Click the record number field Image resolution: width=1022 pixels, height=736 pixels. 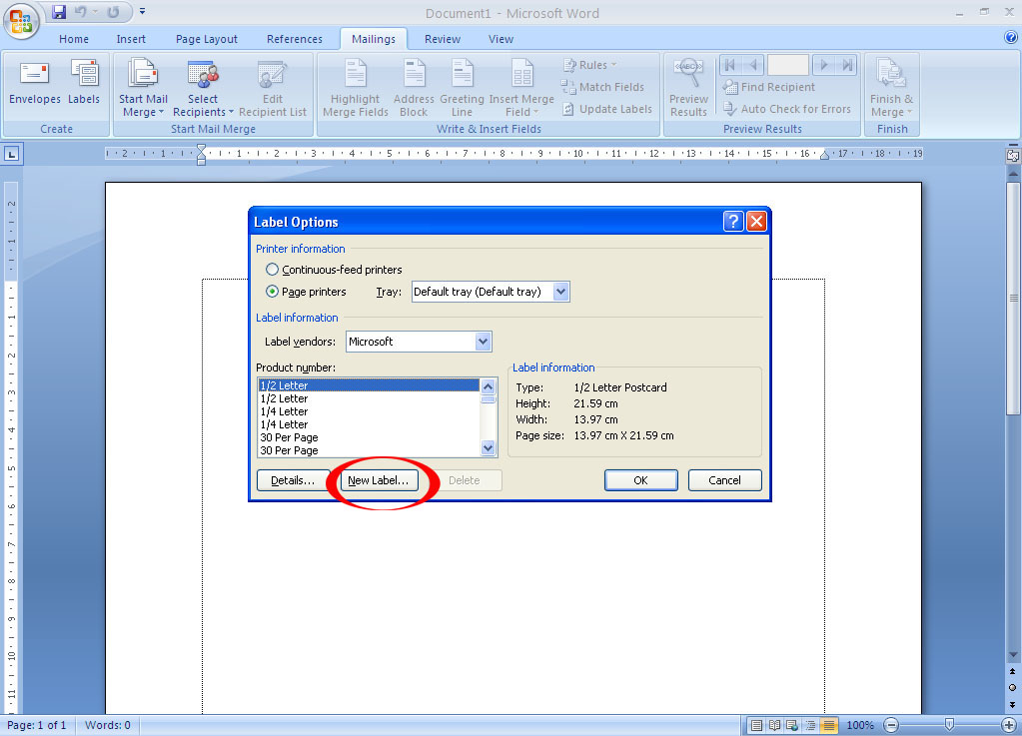(788, 65)
